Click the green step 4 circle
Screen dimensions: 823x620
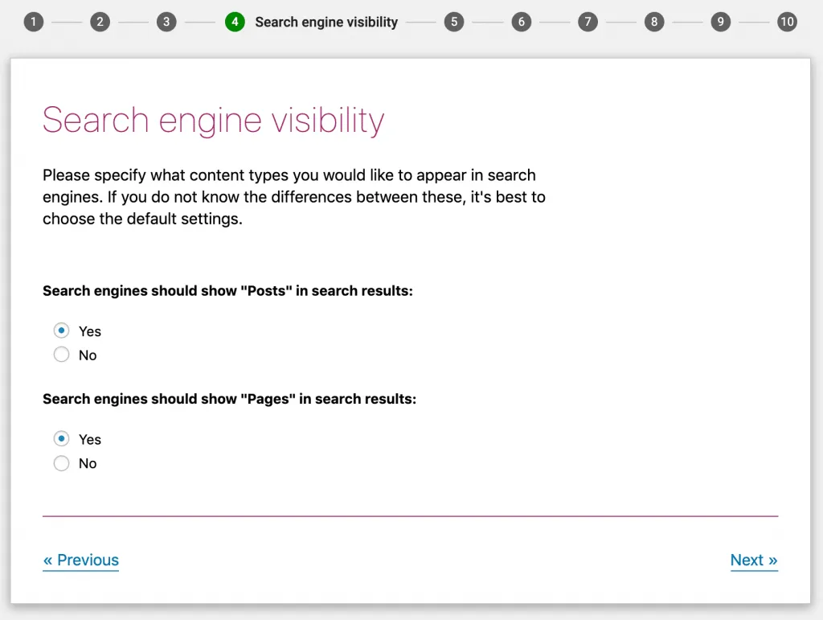click(235, 22)
